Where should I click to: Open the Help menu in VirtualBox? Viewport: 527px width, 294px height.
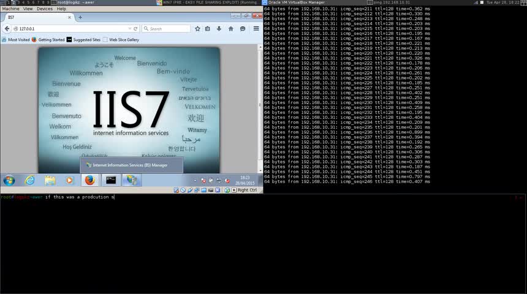[x=61, y=9]
